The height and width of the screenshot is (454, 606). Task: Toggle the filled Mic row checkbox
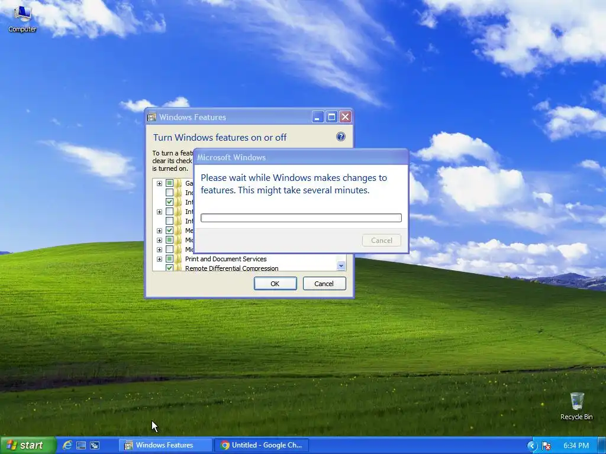coord(169,240)
